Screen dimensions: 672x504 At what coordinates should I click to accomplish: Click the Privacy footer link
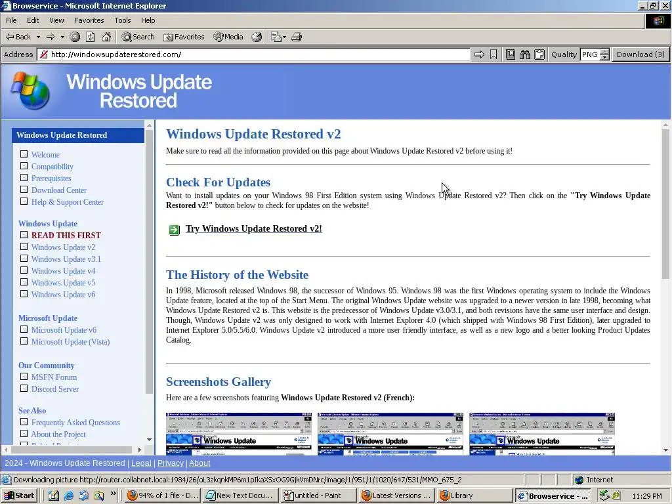[170, 463]
